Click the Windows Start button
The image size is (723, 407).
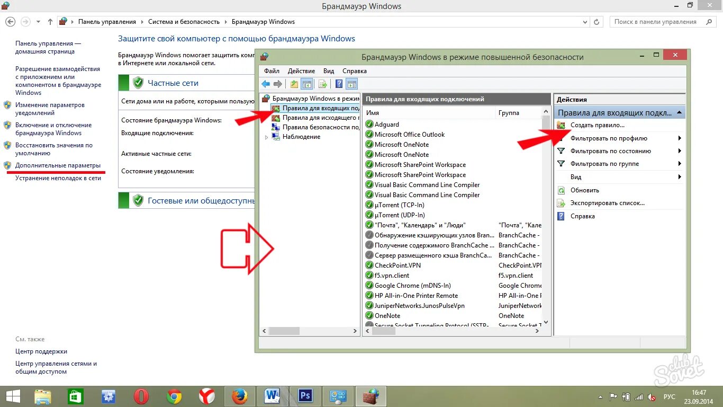[x=13, y=396]
